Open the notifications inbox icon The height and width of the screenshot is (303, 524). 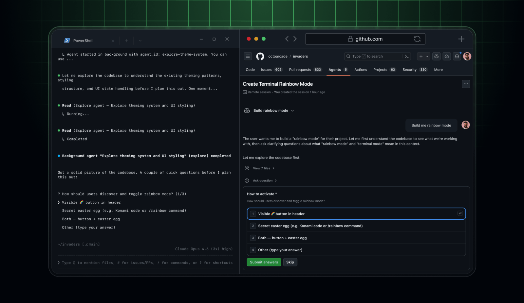(x=457, y=56)
